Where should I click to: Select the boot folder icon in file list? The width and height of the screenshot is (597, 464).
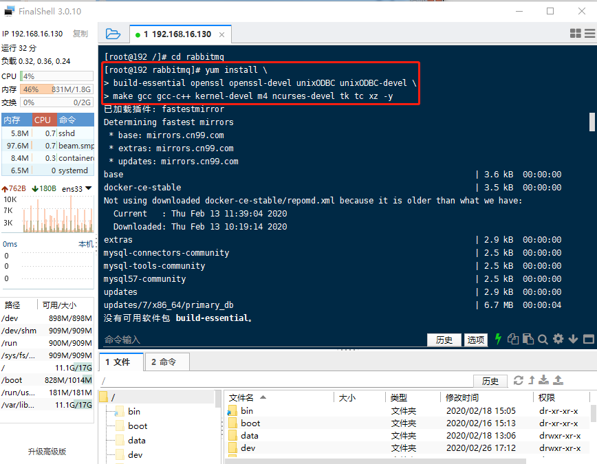pyautogui.click(x=232, y=423)
